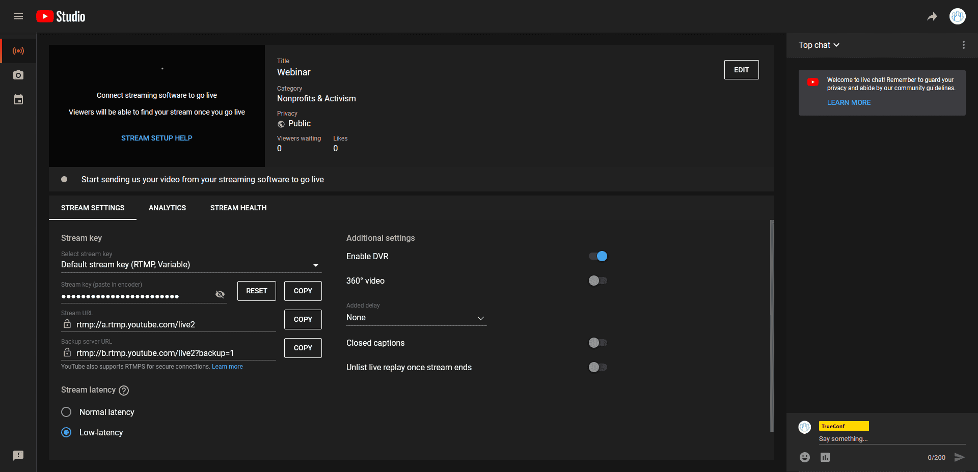Toggle Unlist live replay once stream ends

[x=598, y=367]
